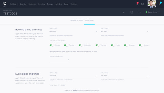Disable the Wednesday toggle
This screenshot has width=164, height=93.
tap(81, 45)
